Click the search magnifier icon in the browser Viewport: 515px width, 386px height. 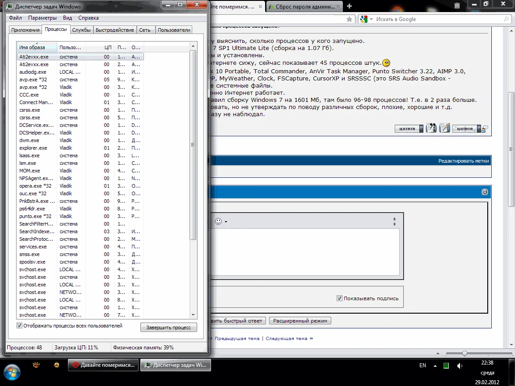pyautogui.click(x=506, y=19)
